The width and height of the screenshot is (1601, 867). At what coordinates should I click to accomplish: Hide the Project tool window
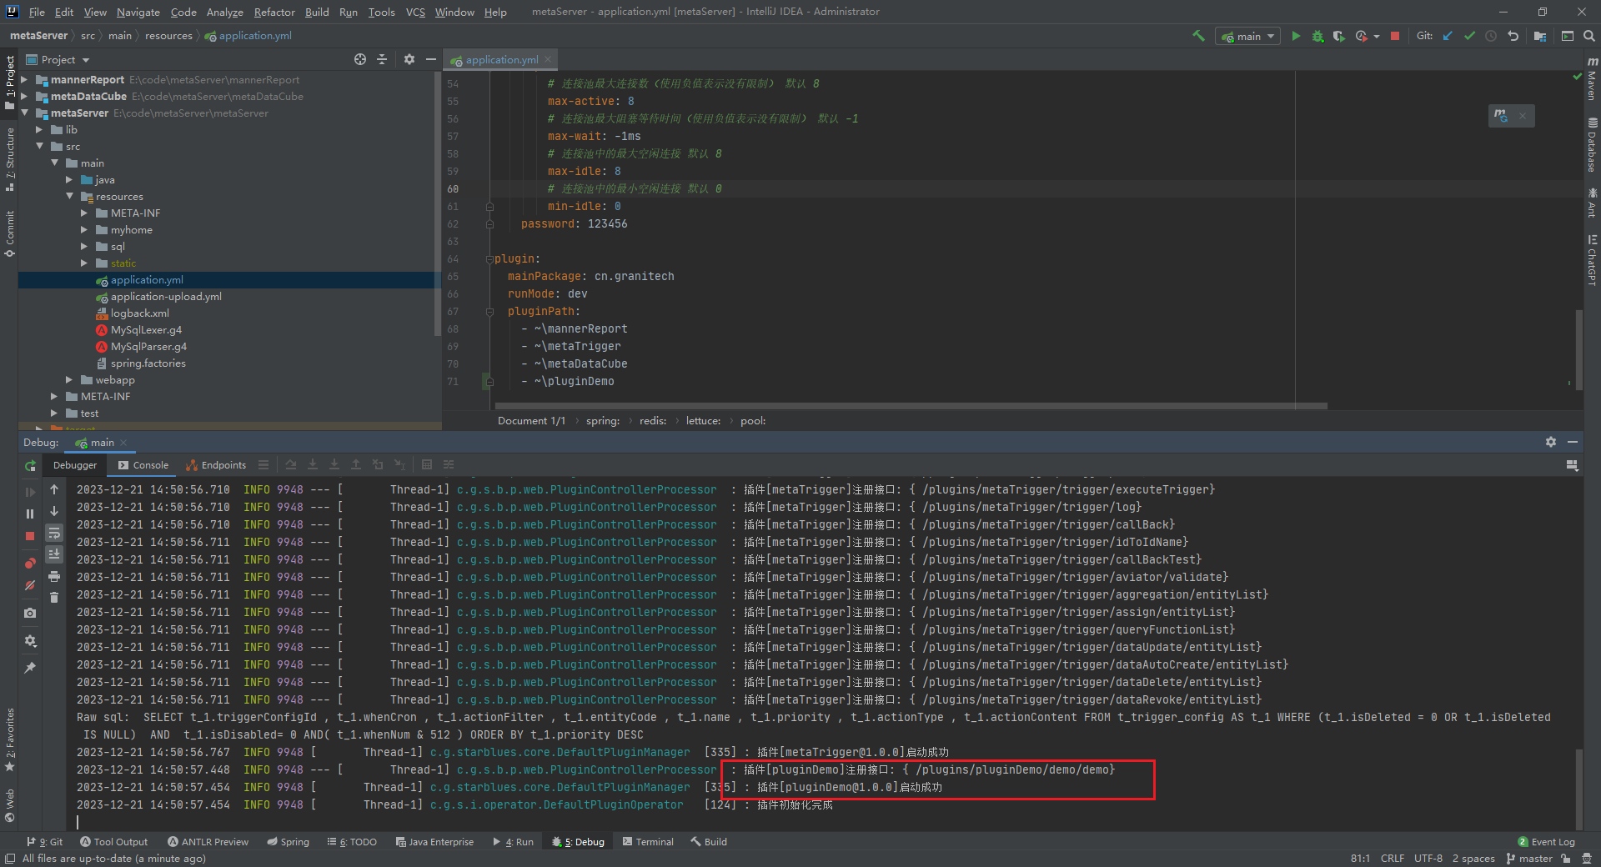[430, 59]
